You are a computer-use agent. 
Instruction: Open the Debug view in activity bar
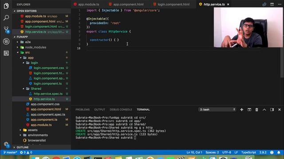coord(6,42)
